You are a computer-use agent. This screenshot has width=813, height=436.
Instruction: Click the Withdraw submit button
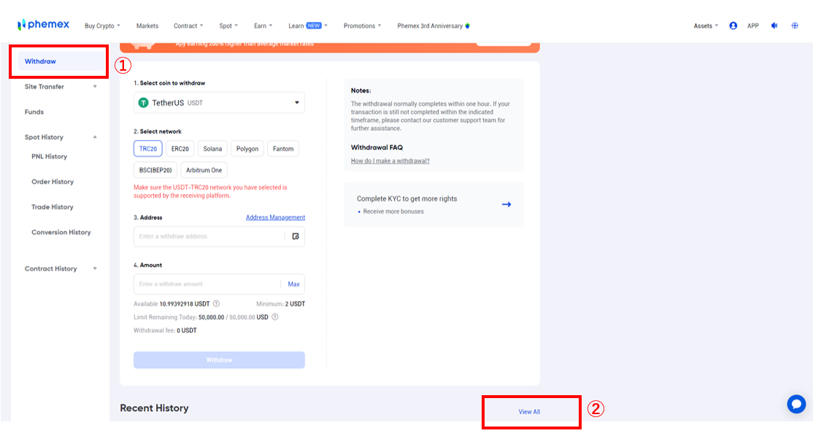220,360
